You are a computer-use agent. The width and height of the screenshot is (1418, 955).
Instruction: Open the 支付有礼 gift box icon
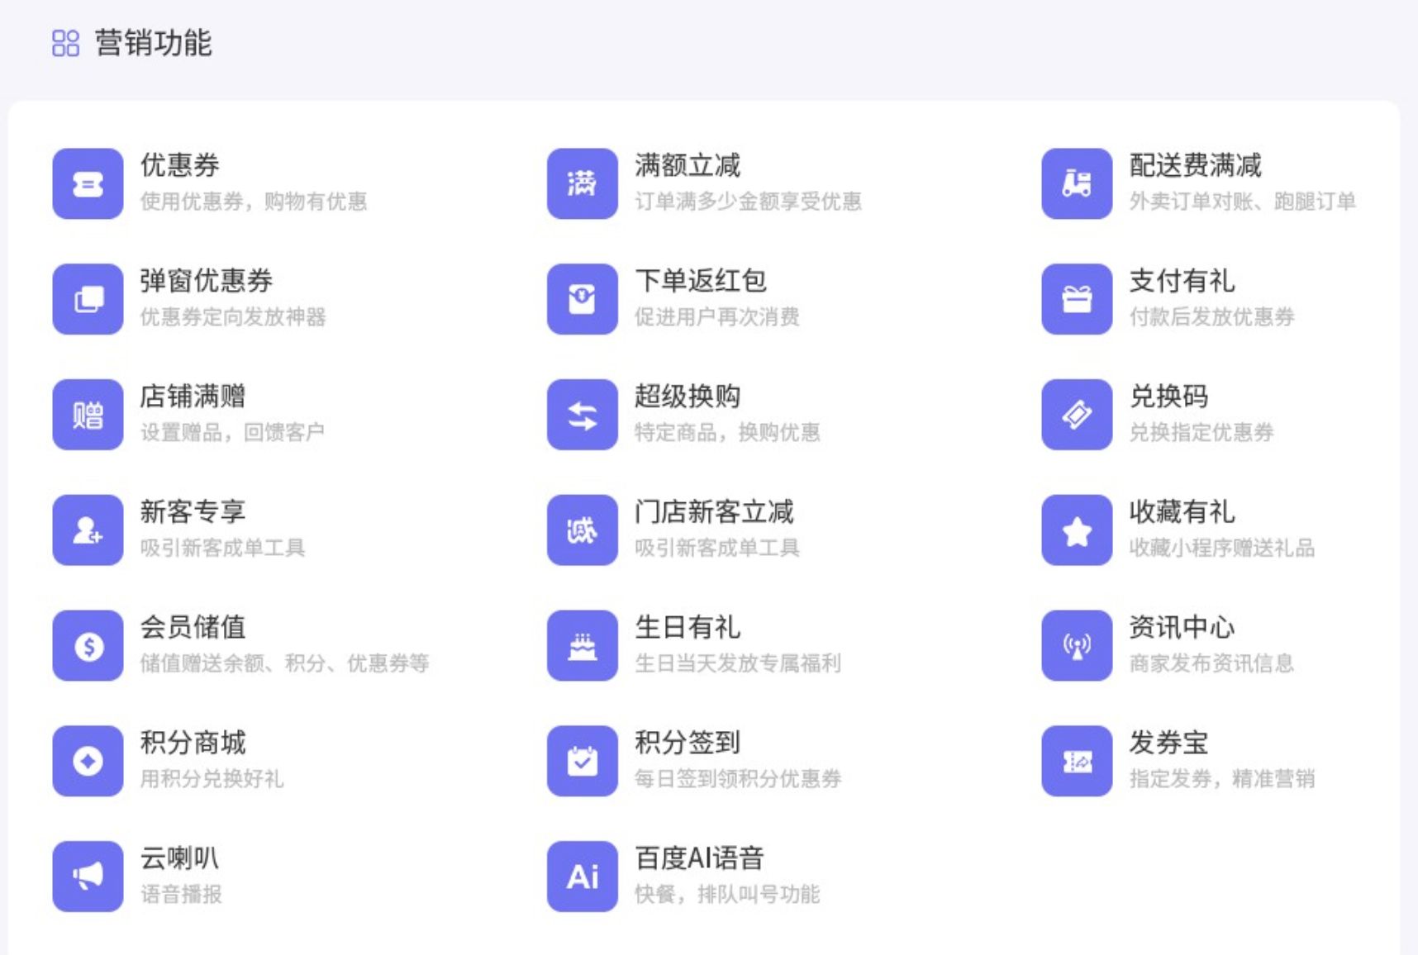(x=1077, y=299)
